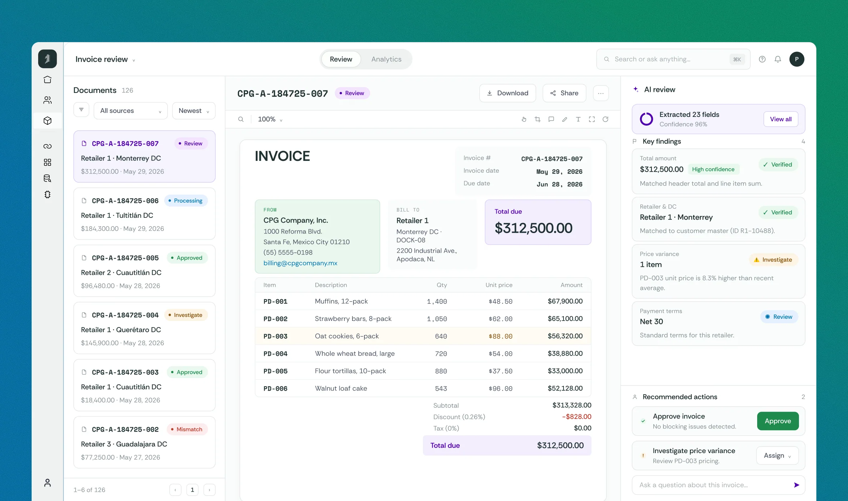Open the Invoice review title dropdown
The height and width of the screenshot is (501, 848).
[x=105, y=59]
